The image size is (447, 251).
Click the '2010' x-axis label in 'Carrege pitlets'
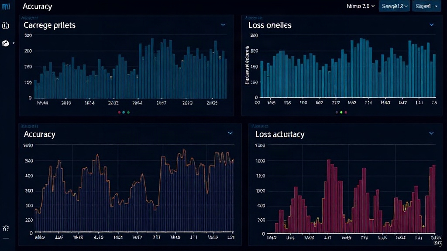(x=66, y=103)
